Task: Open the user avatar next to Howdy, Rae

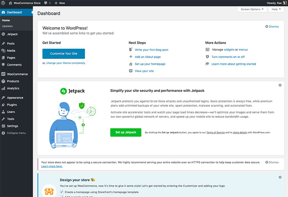Action: [x=285, y=3]
